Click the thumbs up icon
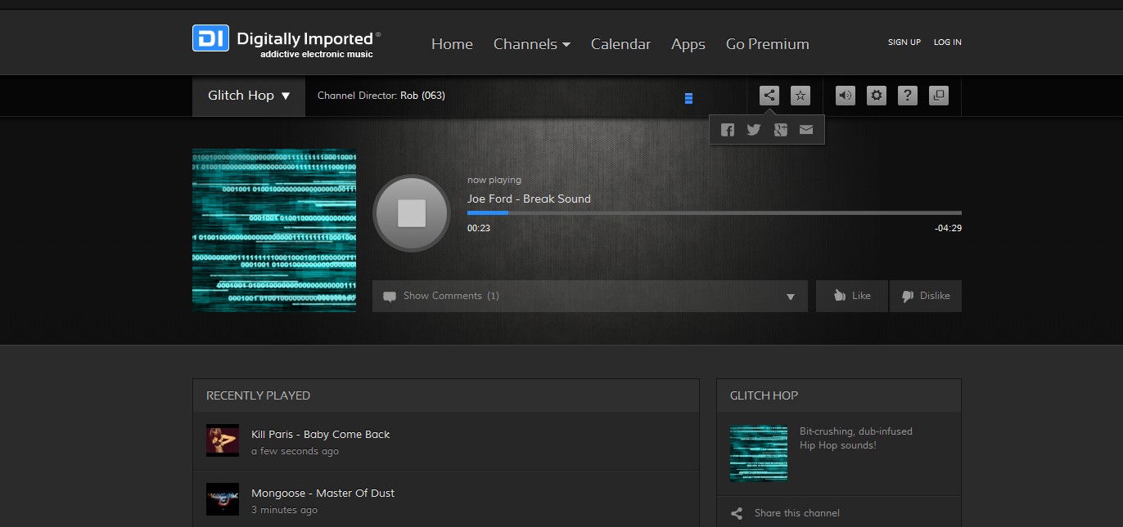The width and height of the screenshot is (1123, 527). [x=839, y=296]
